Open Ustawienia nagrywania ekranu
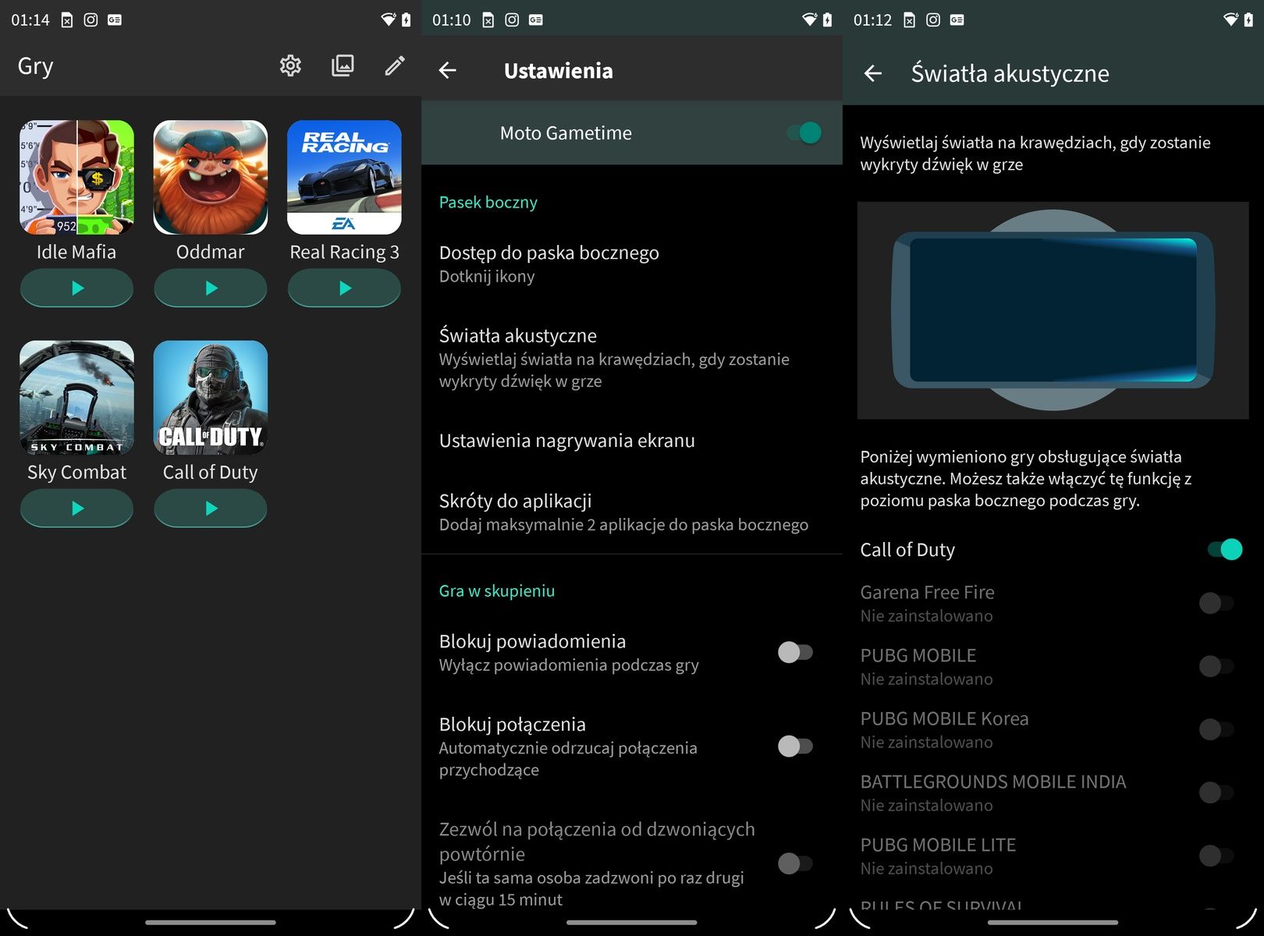The height and width of the screenshot is (936, 1264). (x=632, y=441)
